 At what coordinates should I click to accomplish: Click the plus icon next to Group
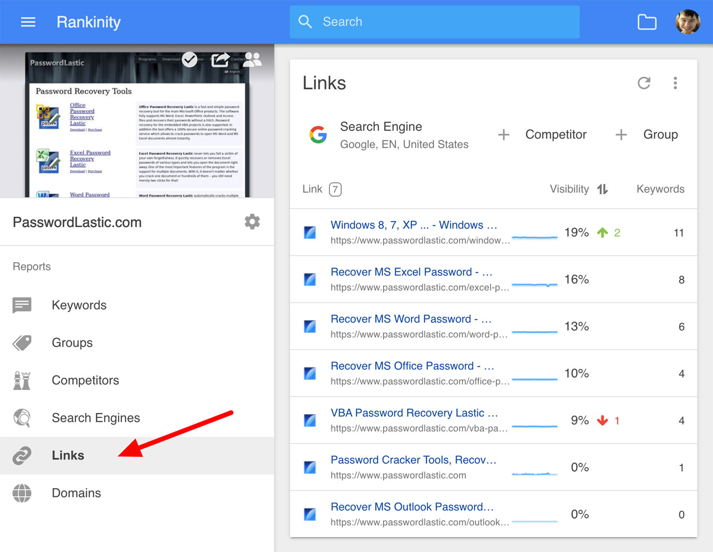pyautogui.click(x=621, y=135)
